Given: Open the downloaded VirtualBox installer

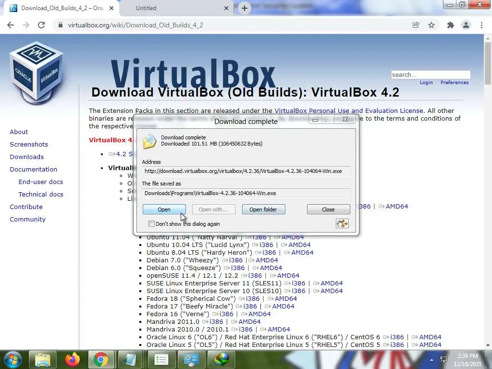Looking at the screenshot, I should pyautogui.click(x=164, y=209).
